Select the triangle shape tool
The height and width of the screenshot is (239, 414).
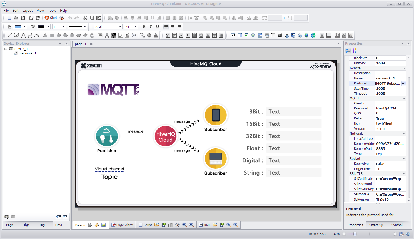[x=45, y=35]
